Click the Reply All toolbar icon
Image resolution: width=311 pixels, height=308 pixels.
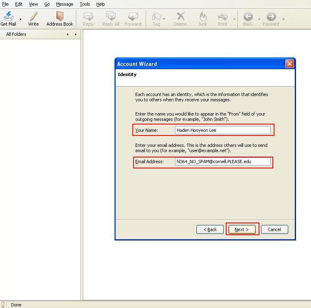coord(110,17)
